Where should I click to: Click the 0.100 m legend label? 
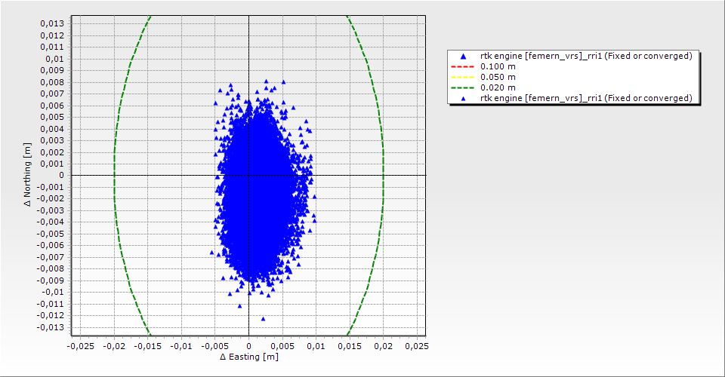coord(498,66)
